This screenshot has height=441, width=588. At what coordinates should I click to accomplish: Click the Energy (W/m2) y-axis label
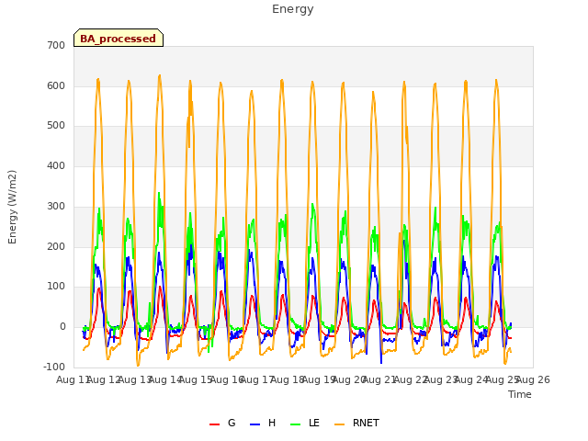(x=12, y=207)
